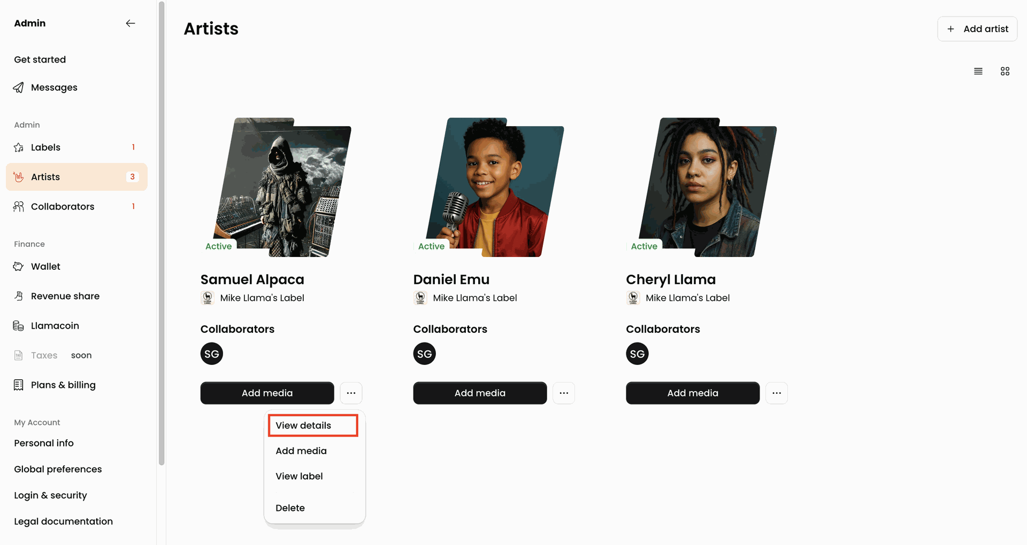This screenshot has width=1027, height=545.
Task: Open the Wallet icon in Finance
Action: (x=19, y=267)
